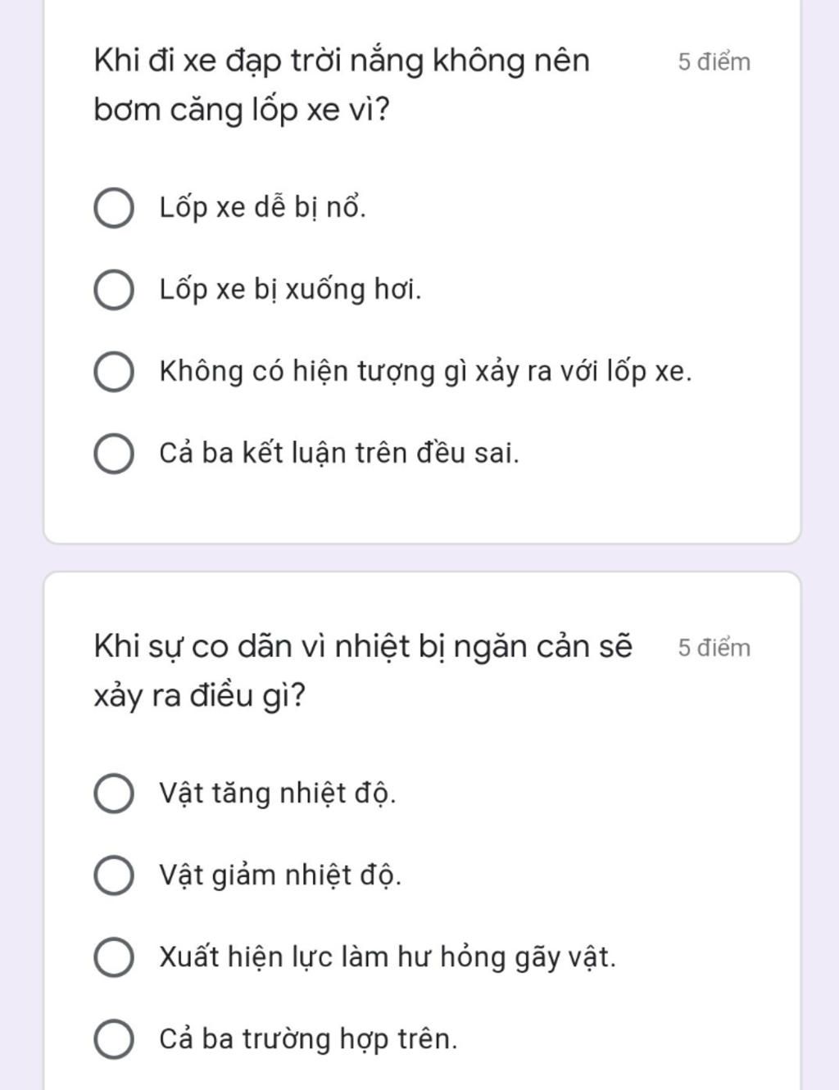Pick radio button for 'Xuất hiện lực làm hư hỏng gãy vật'
This screenshot has width=839, height=1090.
click(x=114, y=957)
